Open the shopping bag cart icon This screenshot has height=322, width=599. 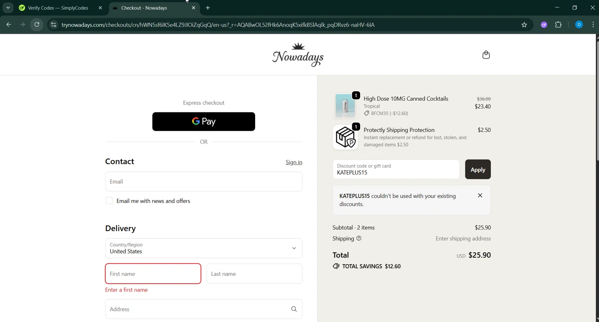[x=486, y=55]
